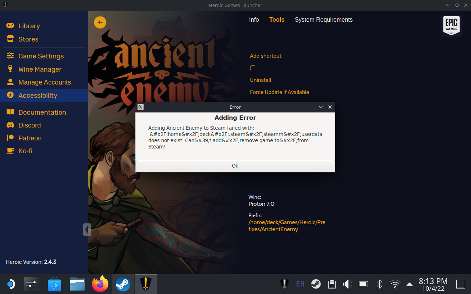Toggle Wi-Fi from the system tray

395,284
